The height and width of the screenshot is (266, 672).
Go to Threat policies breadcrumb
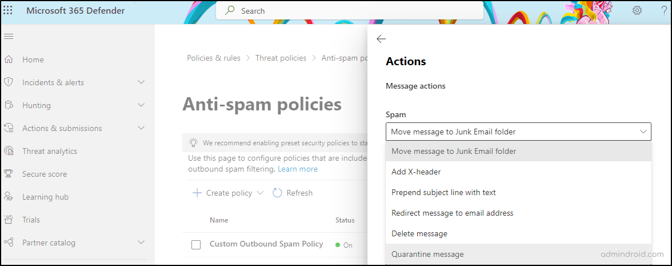(281, 58)
